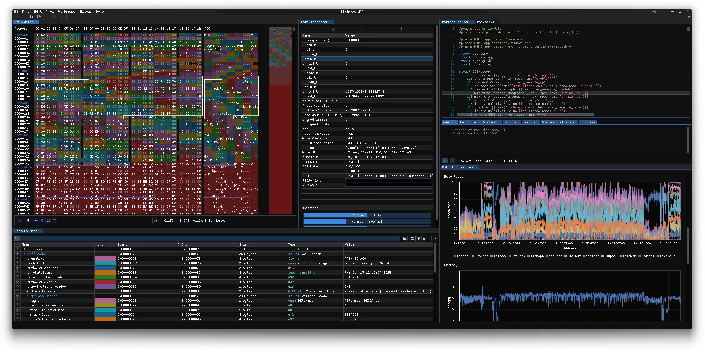Open the Extras menu
Screen dimensions: 705x352
86,12
